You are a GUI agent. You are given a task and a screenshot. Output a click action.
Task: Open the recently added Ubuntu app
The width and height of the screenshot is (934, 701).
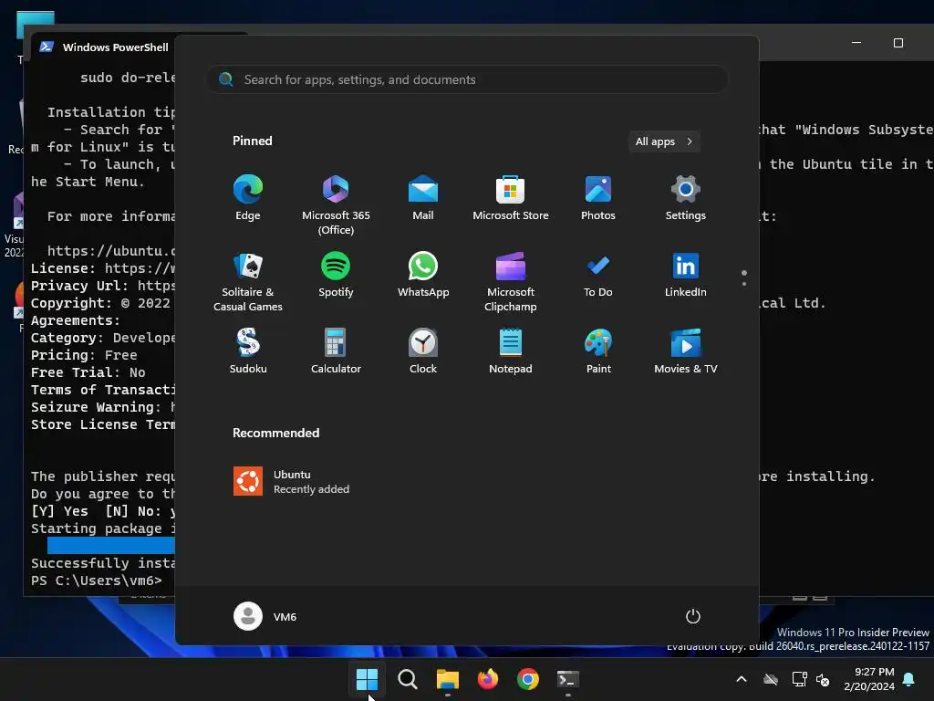coord(292,481)
